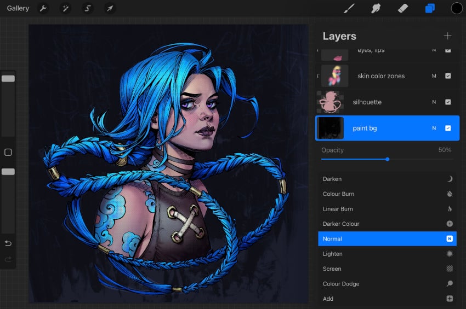Click the Screen hatched icon
This screenshot has width=466, height=309.
coord(450,269)
